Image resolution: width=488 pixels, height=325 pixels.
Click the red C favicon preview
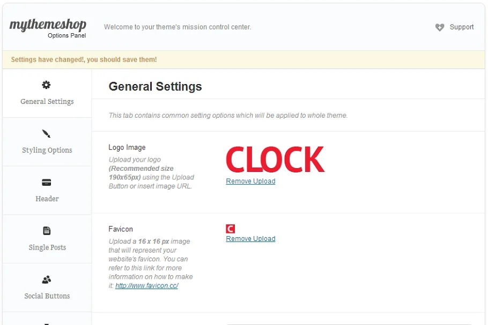pos(231,229)
